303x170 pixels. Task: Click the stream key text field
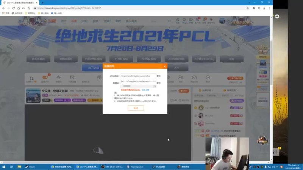coord(138,82)
